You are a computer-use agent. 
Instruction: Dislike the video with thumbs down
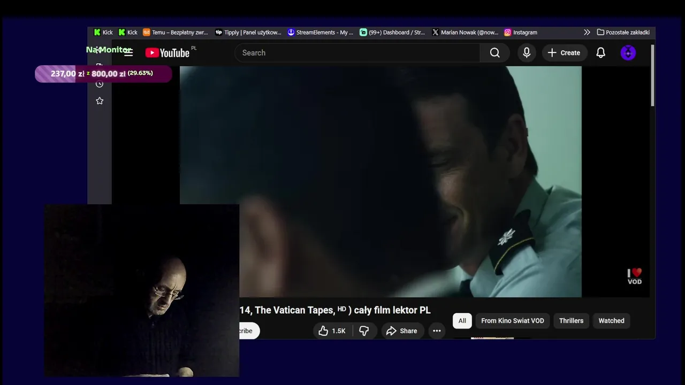[x=364, y=331]
